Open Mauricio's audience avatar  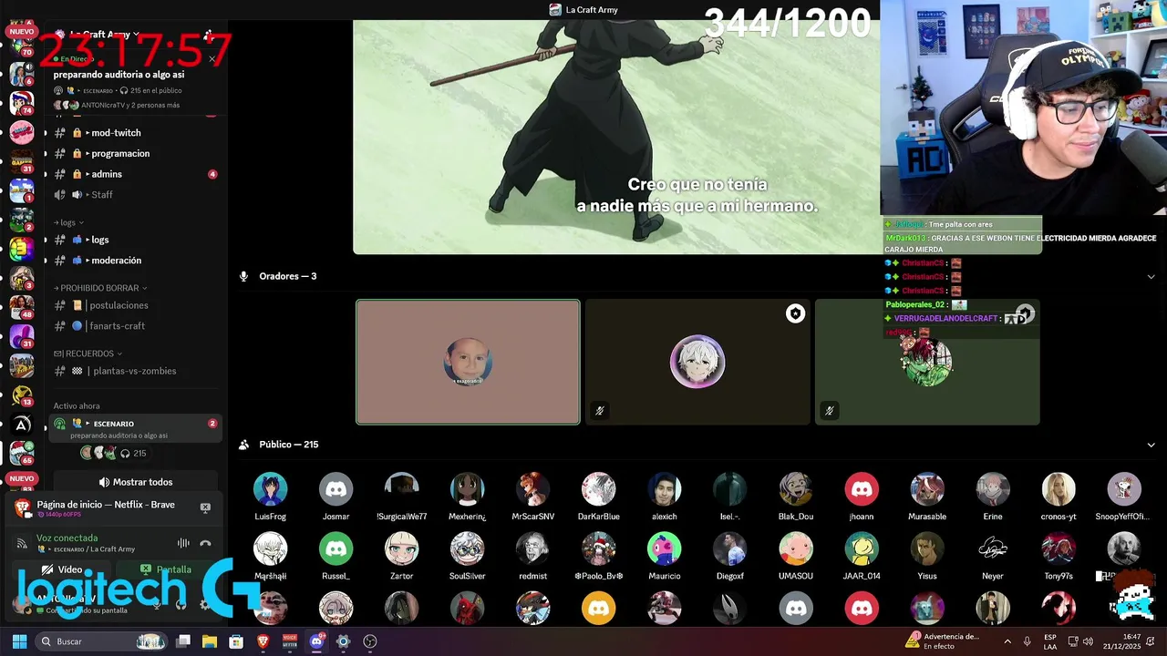[x=665, y=549]
